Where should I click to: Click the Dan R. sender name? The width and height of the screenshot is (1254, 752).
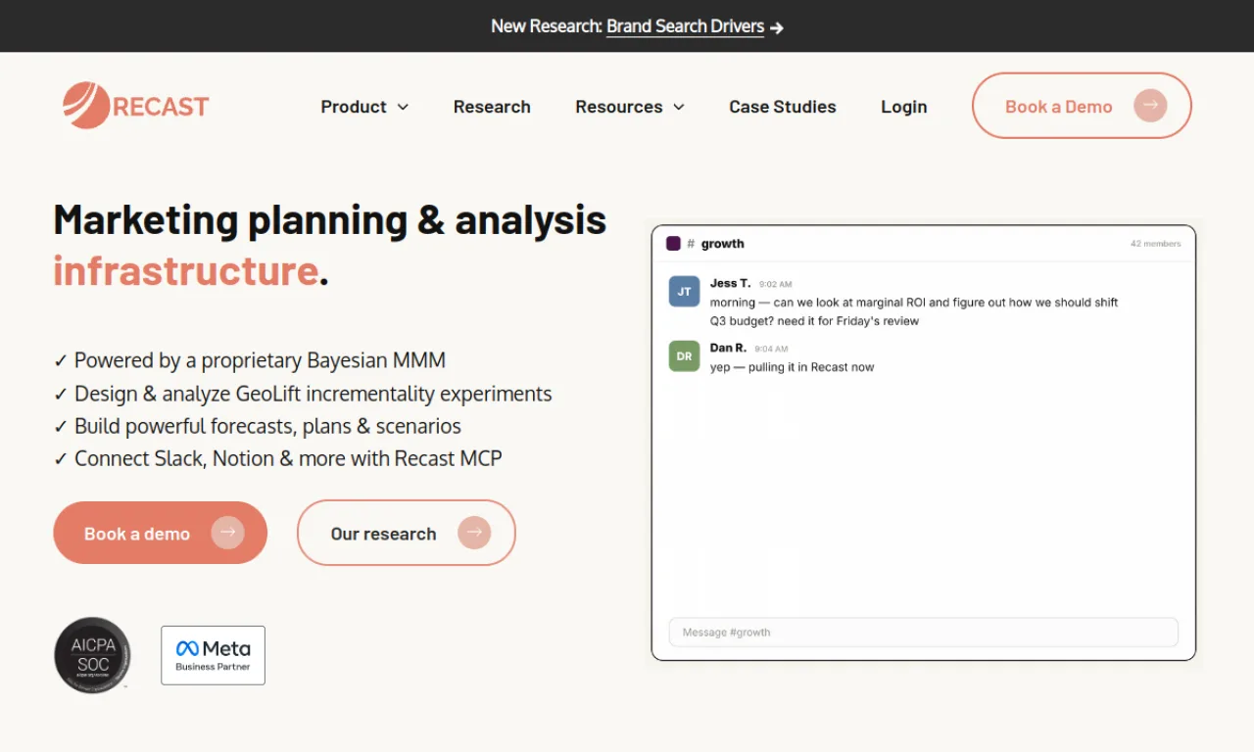[x=728, y=348]
